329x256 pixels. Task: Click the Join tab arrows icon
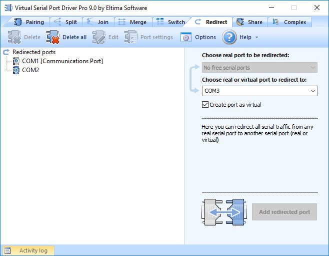tap(90, 22)
